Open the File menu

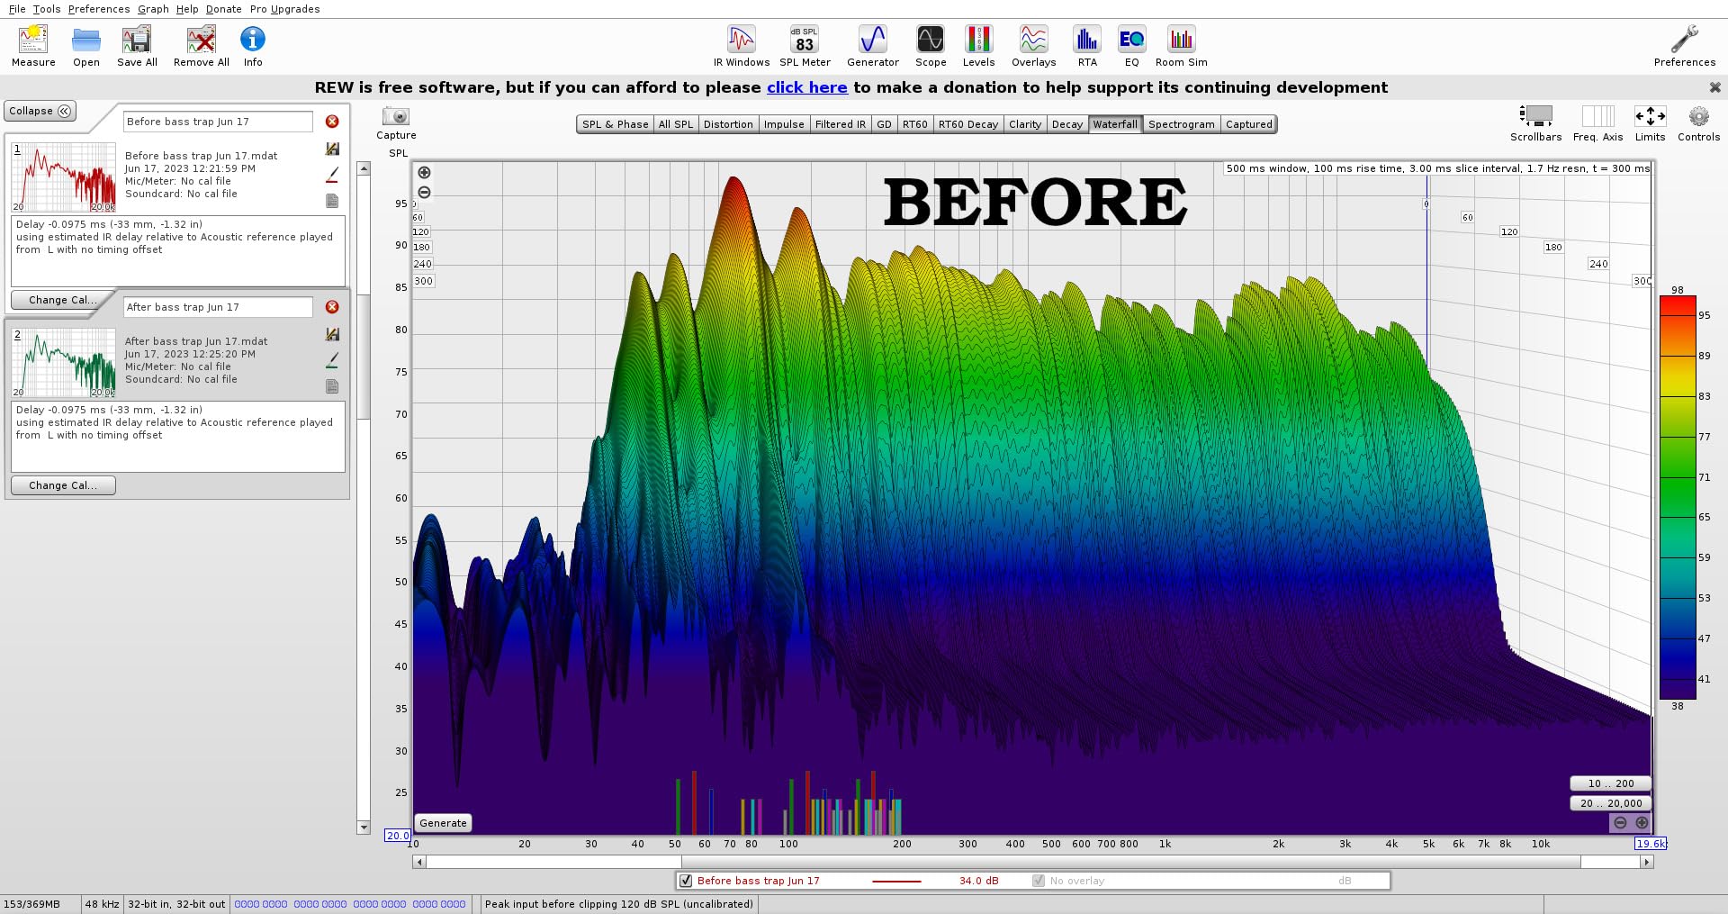click(x=17, y=9)
